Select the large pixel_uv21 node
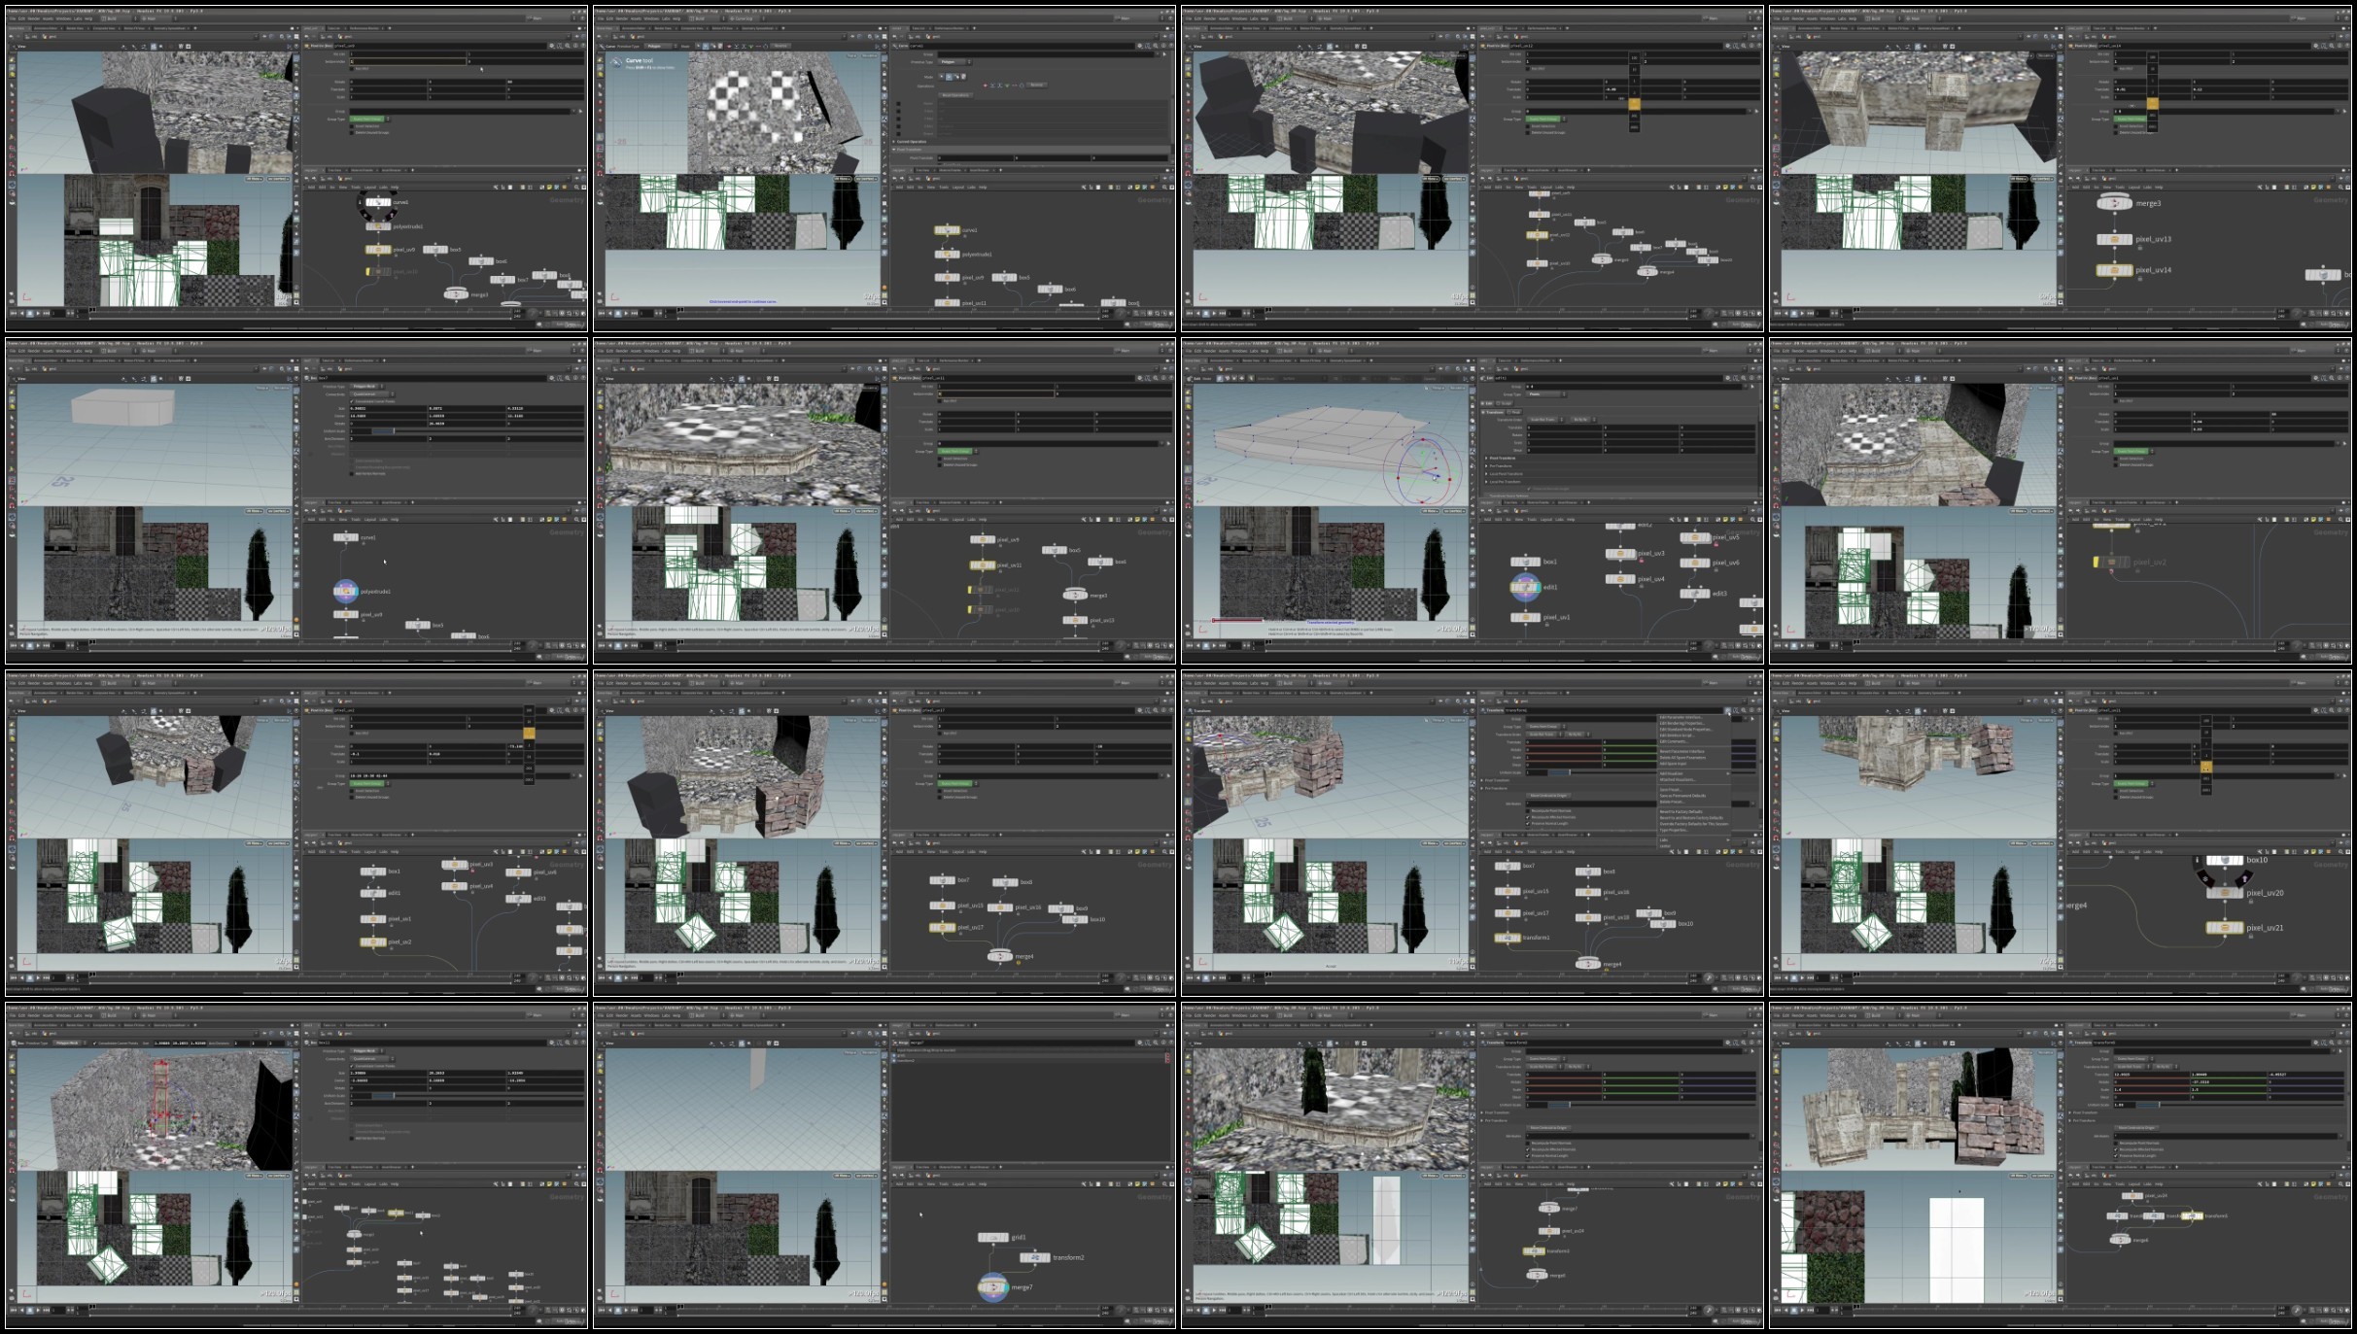 tap(2225, 928)
